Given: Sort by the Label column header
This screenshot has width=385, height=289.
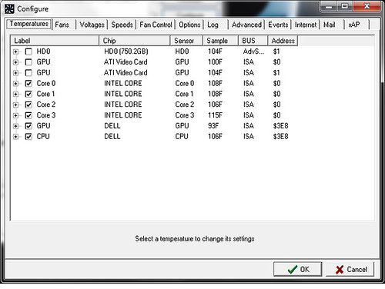Looking at the screenshot, I should pyautogui.click(x=55, y=41).
